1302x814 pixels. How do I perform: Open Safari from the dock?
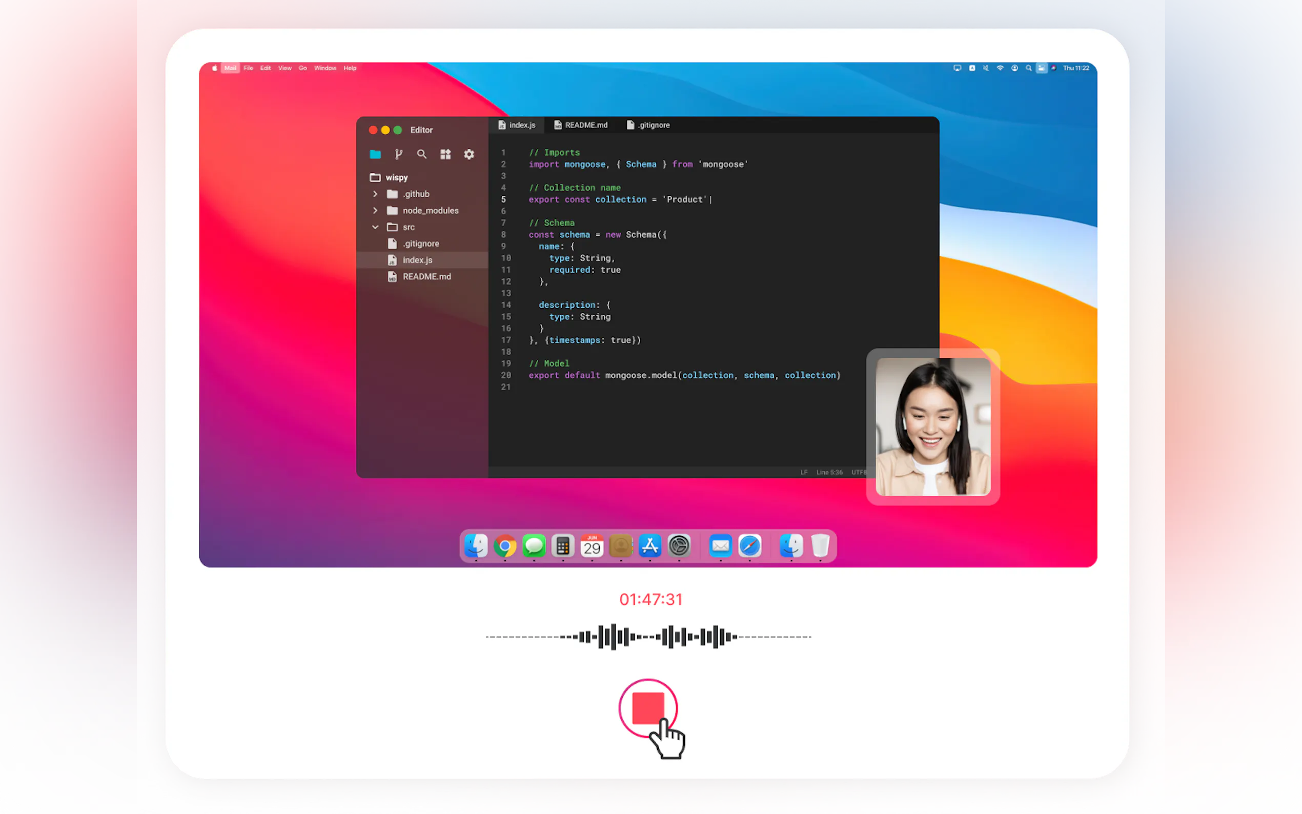tap(749, 546)
